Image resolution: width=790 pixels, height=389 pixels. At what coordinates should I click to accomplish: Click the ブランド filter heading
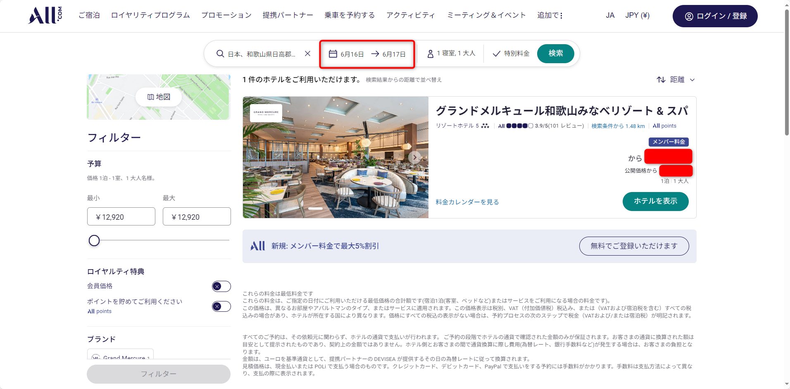coord(101,339)
